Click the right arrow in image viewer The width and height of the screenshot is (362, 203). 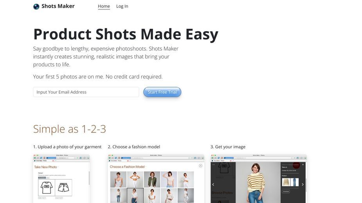[x=303, y=184]
